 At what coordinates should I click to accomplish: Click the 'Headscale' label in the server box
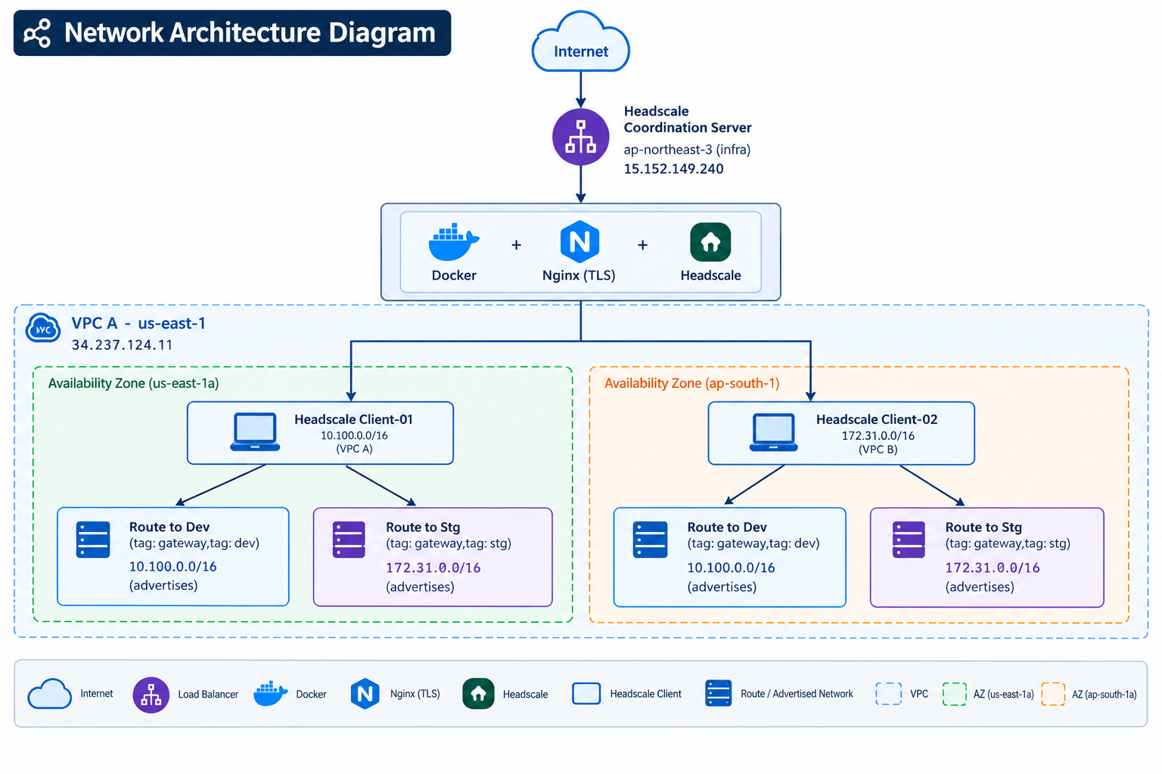(710, 275)
